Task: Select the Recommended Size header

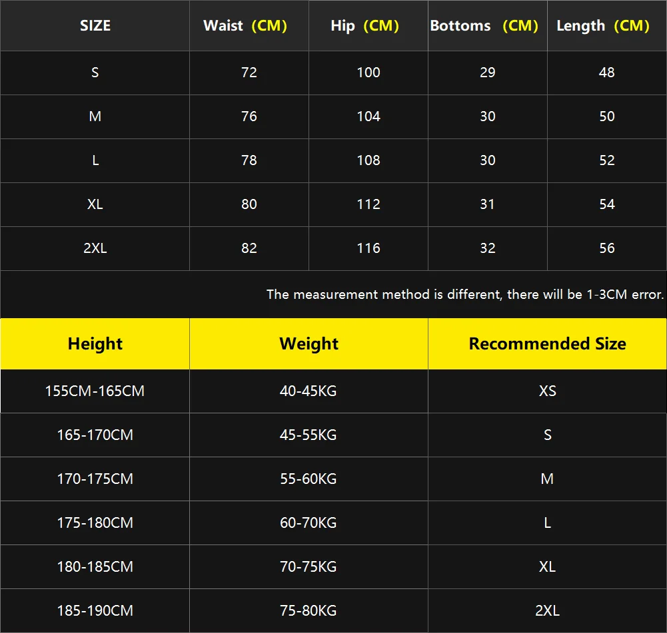Action: [548, 343]
